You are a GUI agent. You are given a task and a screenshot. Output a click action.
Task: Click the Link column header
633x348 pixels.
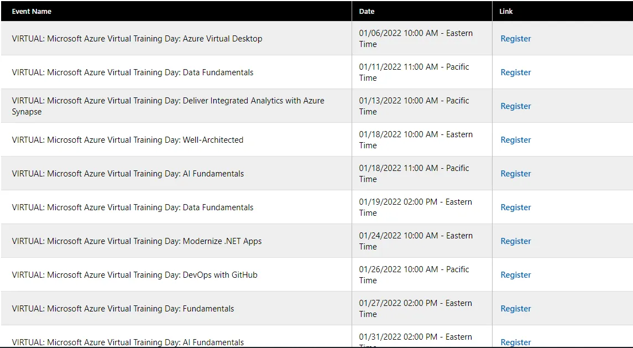[506, 11]
